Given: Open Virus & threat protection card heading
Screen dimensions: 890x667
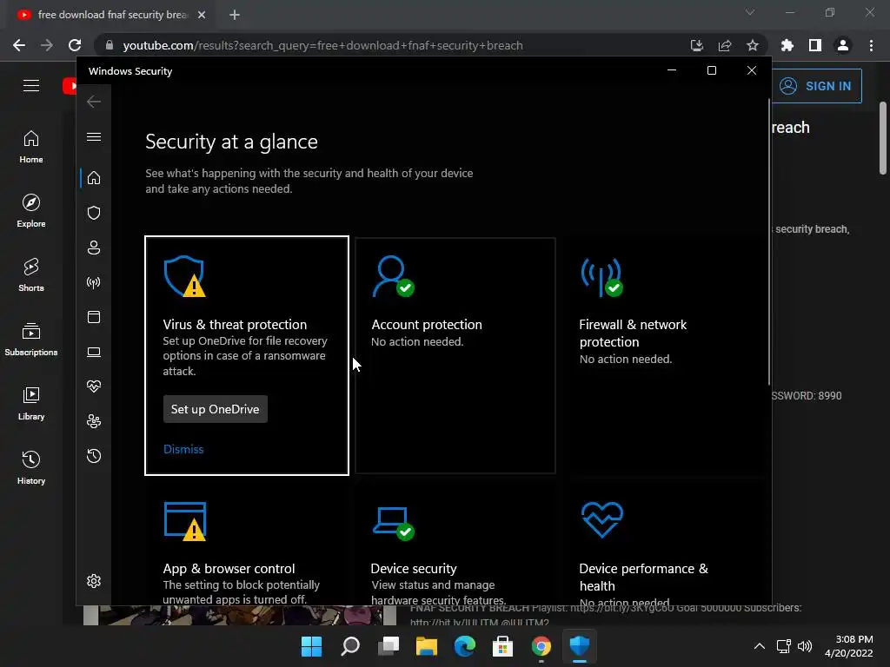Looking at the screenshot, I should [235, 325].
